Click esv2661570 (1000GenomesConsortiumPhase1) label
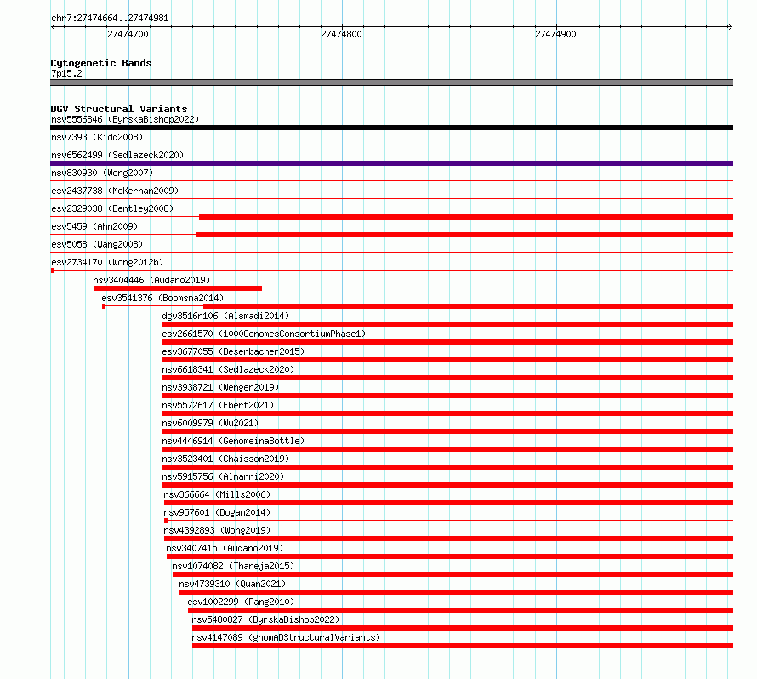 pos(264,334)
